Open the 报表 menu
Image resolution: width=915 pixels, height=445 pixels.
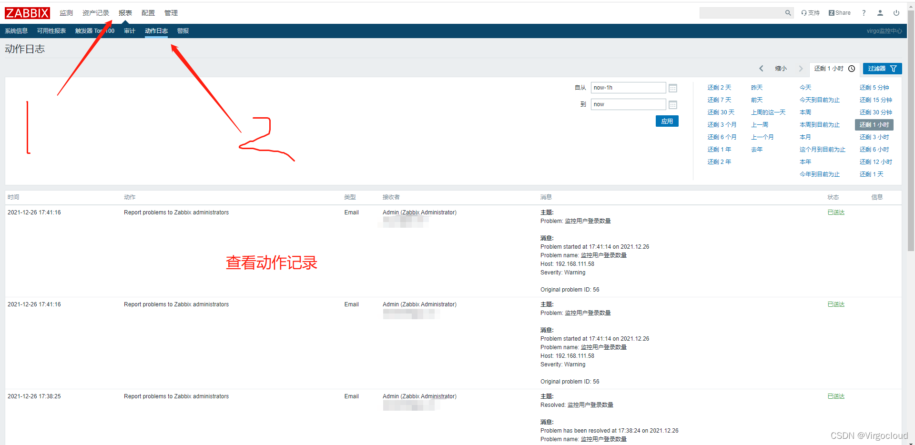[x=125, y=13]
